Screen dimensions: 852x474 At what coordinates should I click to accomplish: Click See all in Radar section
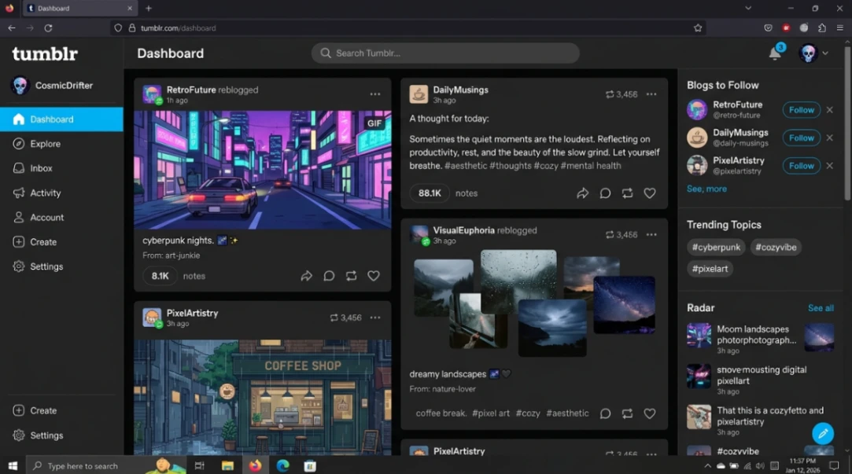[x=821, y=308]
